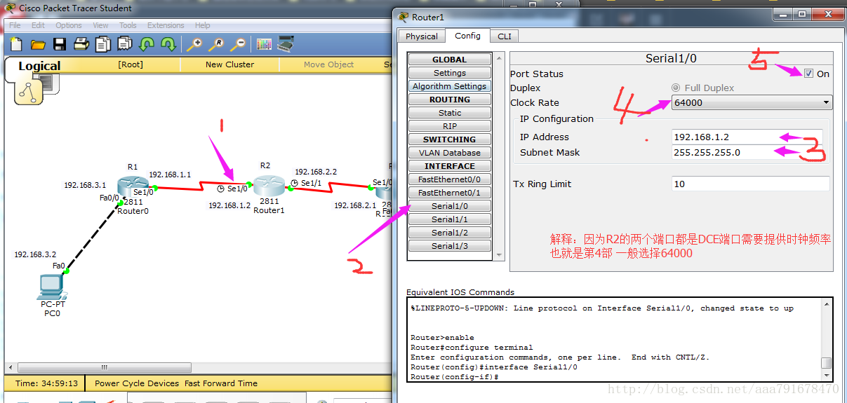Open the Clock Rate dropdown
The image size is (847, 403).
pos(752,102)
